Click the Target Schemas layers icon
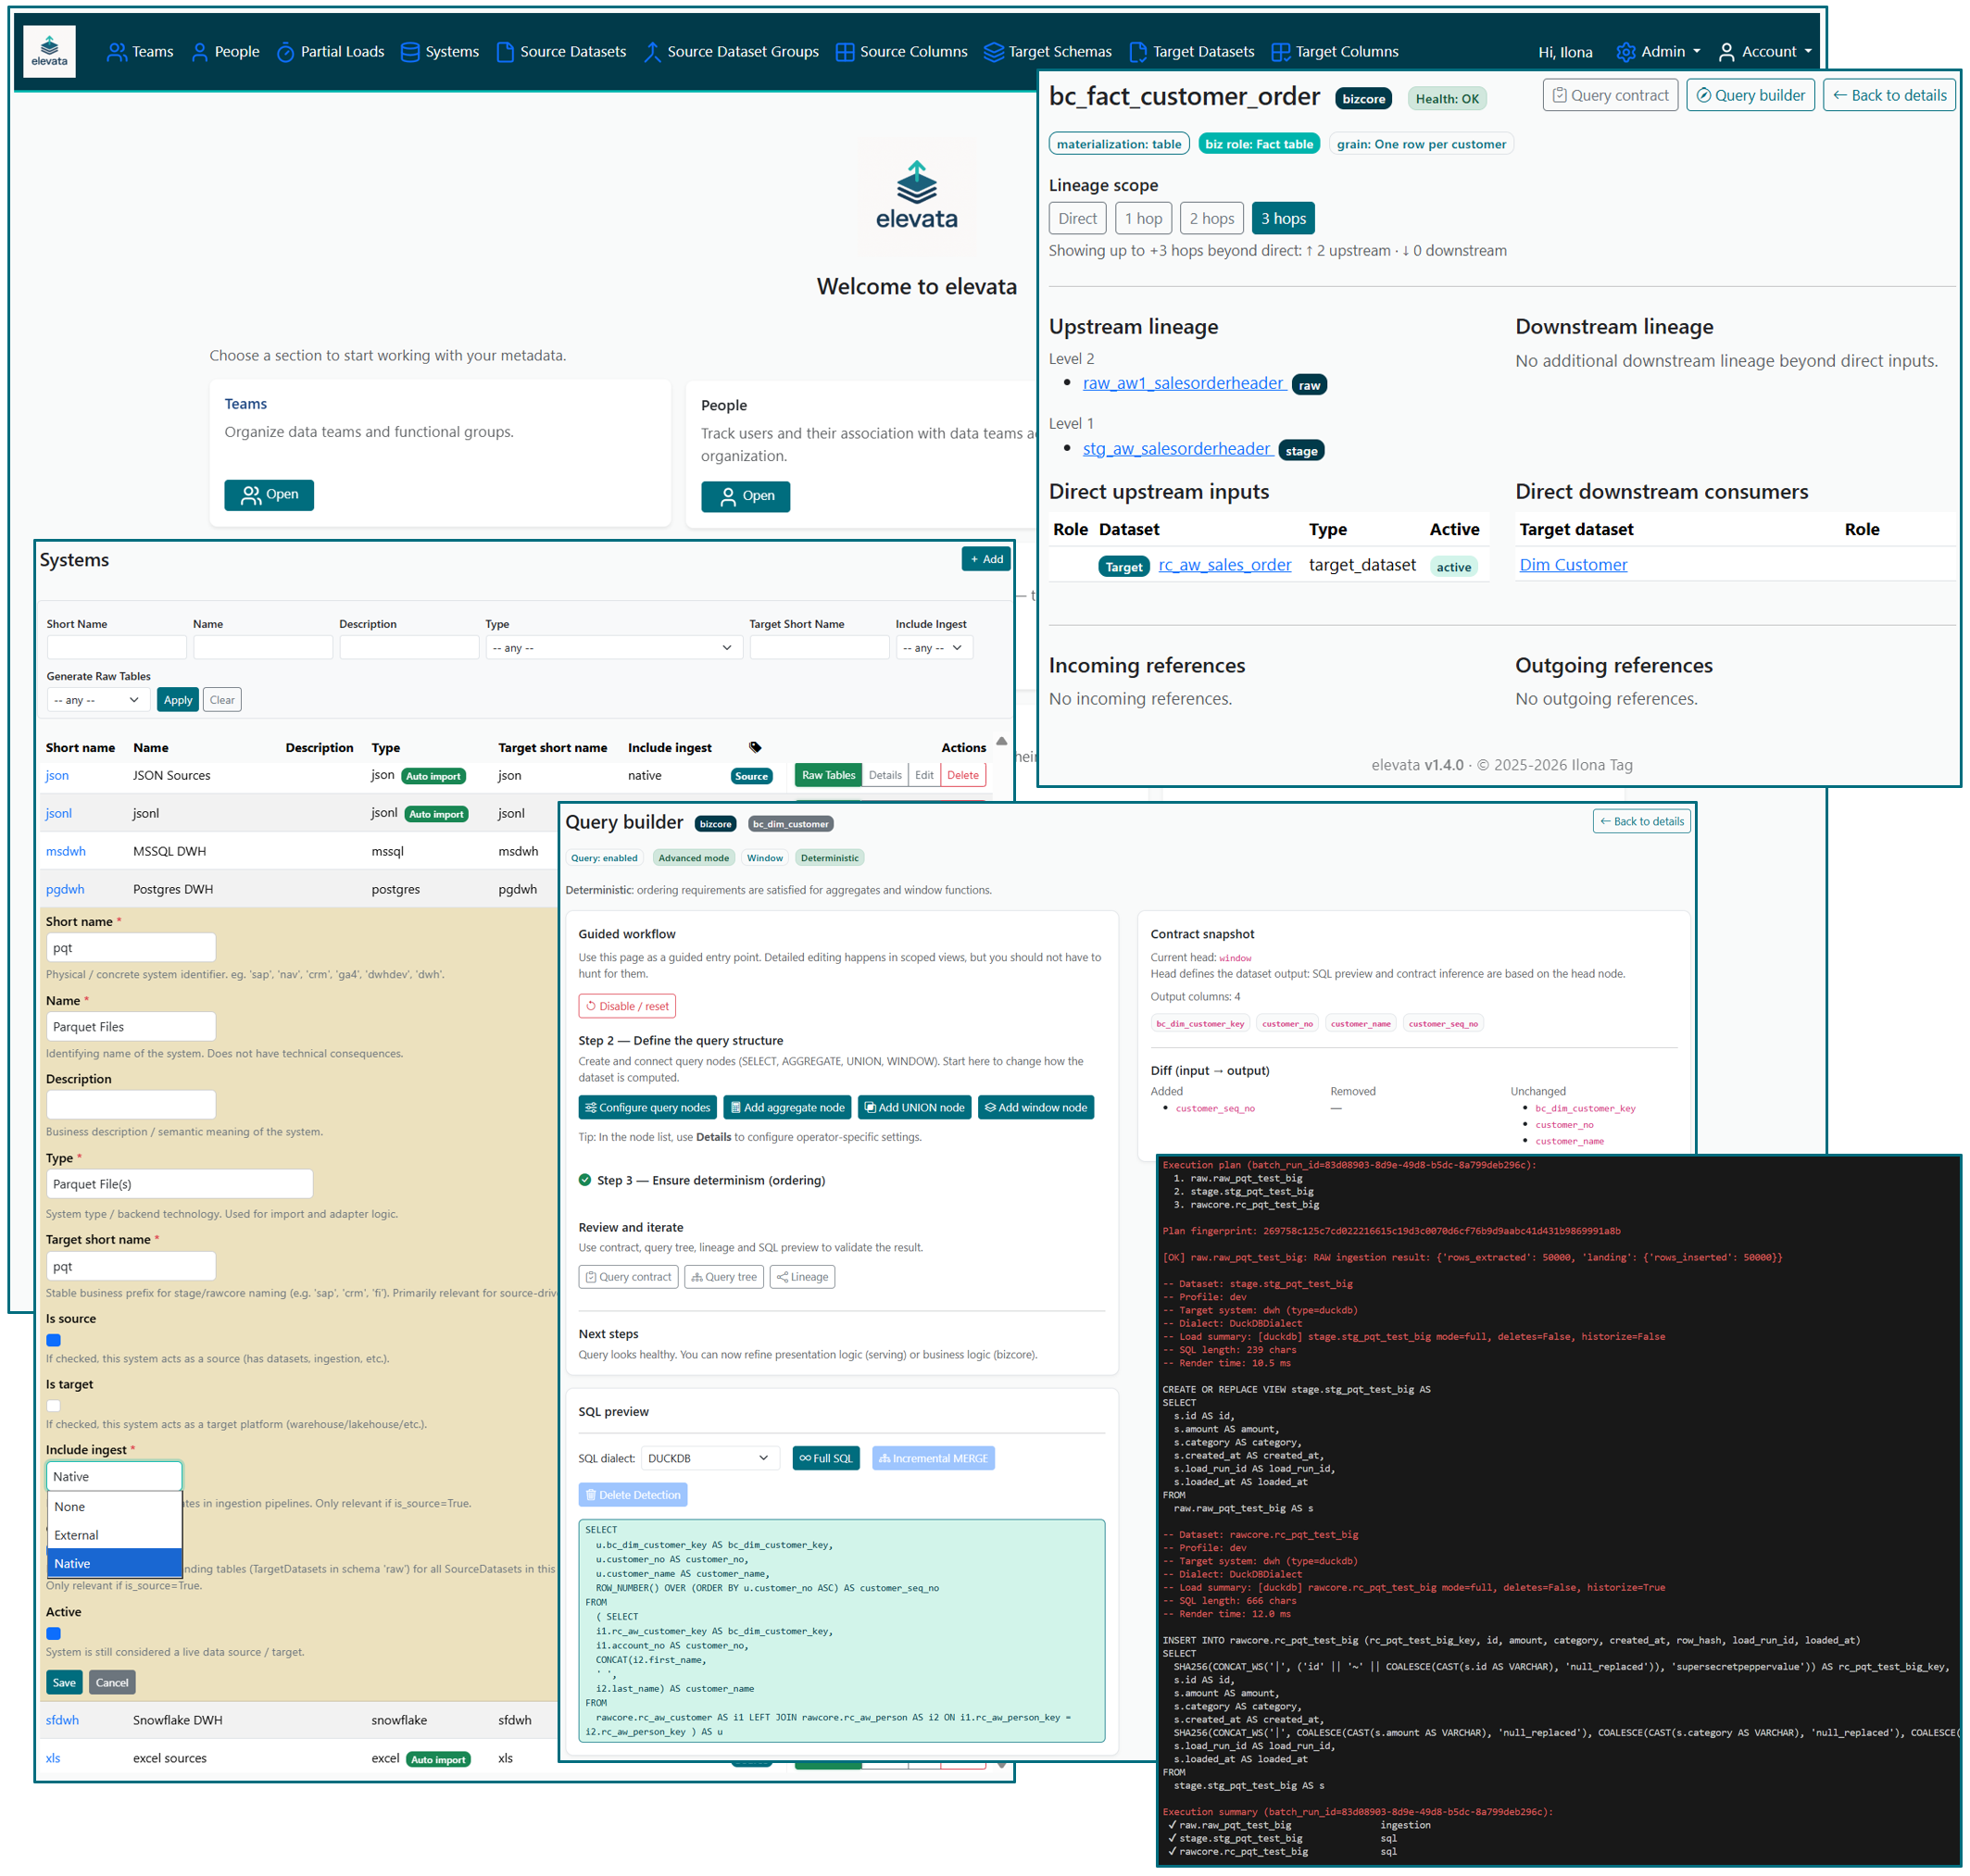 [x=993, y=52]
